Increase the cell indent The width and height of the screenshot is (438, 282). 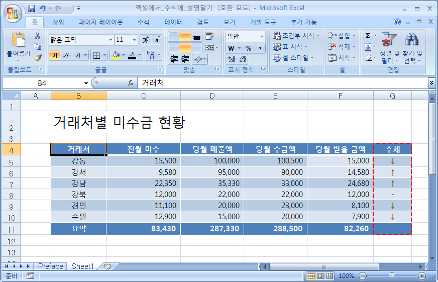pos(185,59)
